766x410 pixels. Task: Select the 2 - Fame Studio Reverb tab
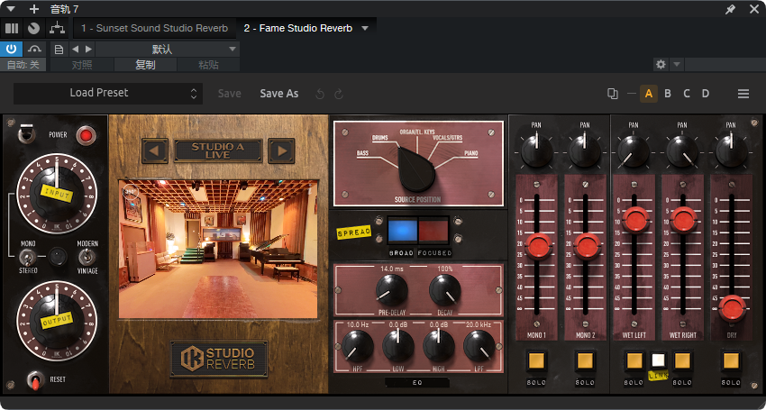click(x=298, y=28)
